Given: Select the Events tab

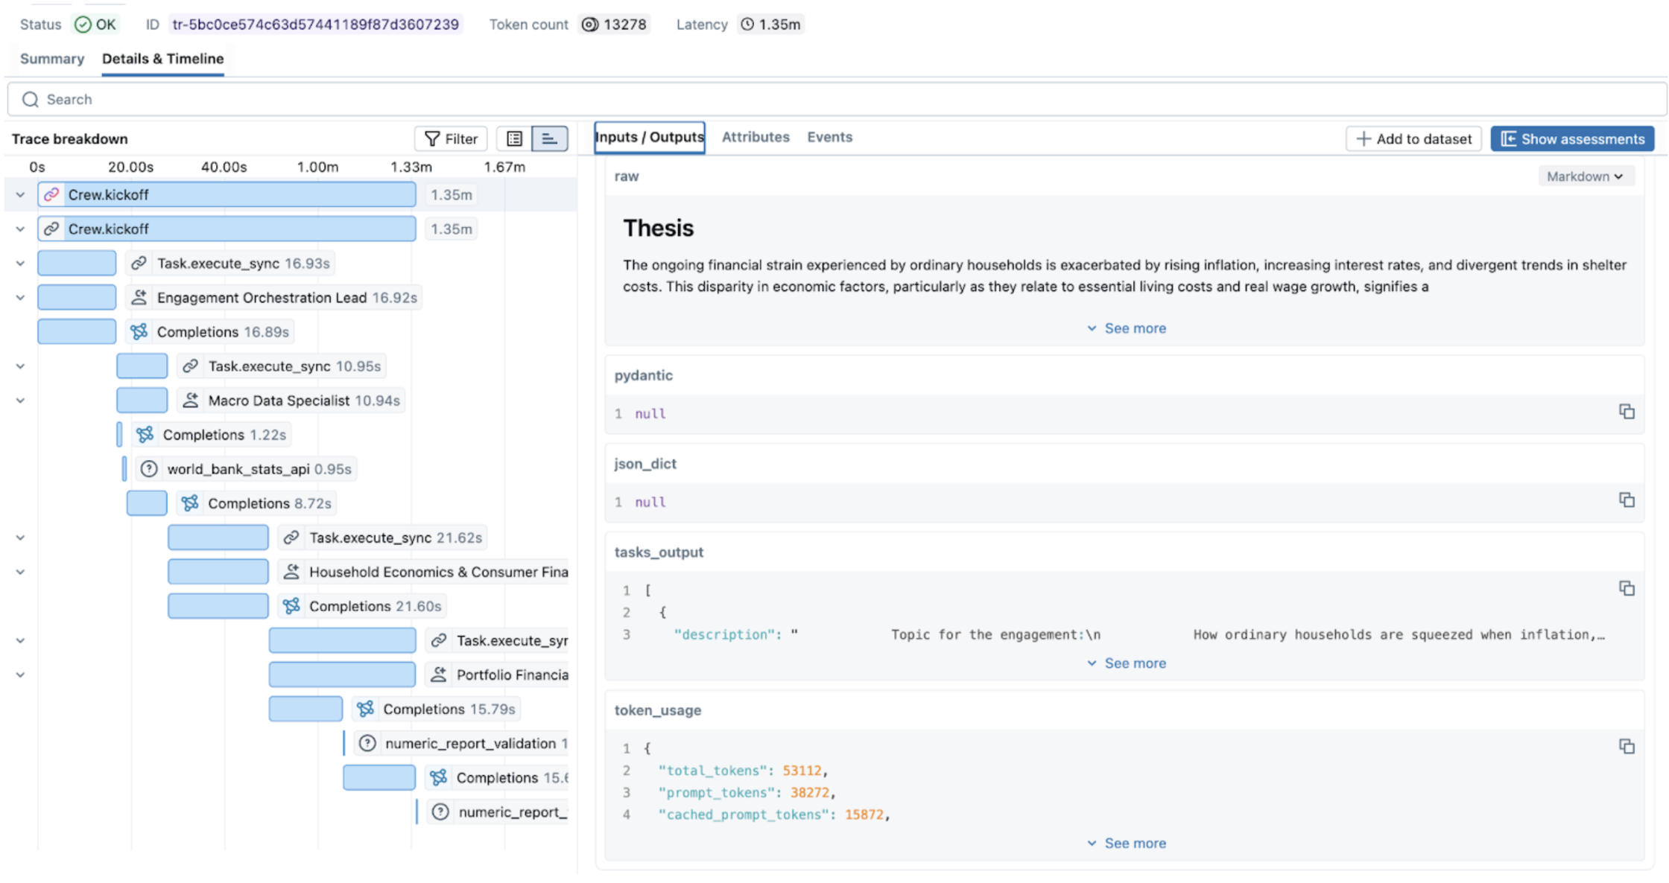Looking at the screenshot, I should [x=829, y=137].
